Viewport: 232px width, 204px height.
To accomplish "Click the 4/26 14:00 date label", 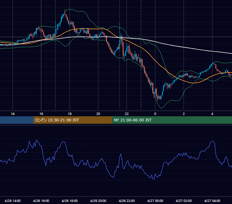I will [13, 201].
